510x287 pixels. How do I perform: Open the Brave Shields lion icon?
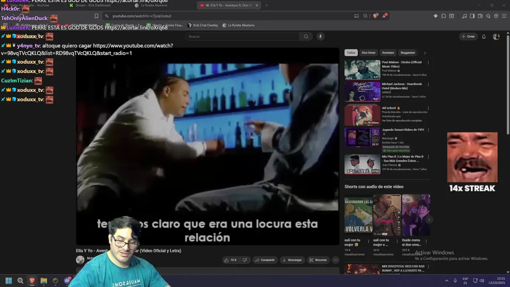point(375,16)
